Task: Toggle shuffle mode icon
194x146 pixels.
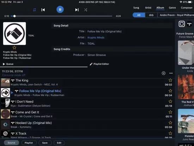Action: [86, 10]
